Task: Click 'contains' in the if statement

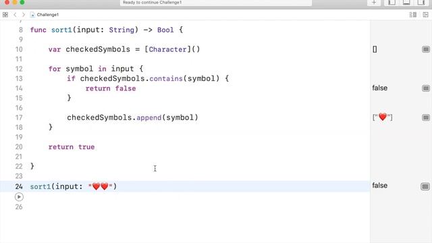Action: tap(166, 78)
